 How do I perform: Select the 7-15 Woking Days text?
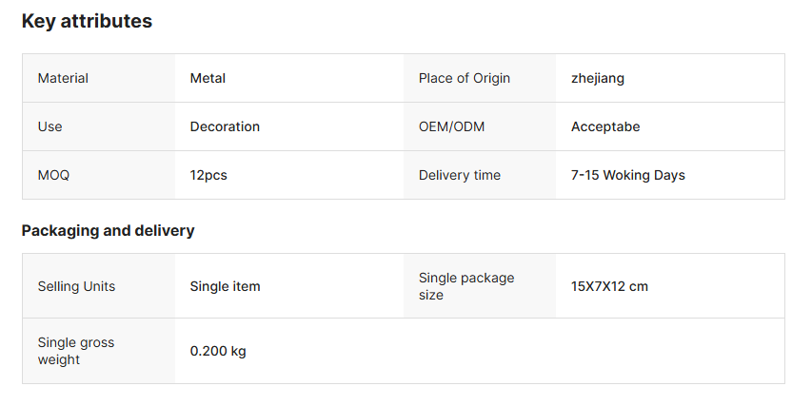628,175
